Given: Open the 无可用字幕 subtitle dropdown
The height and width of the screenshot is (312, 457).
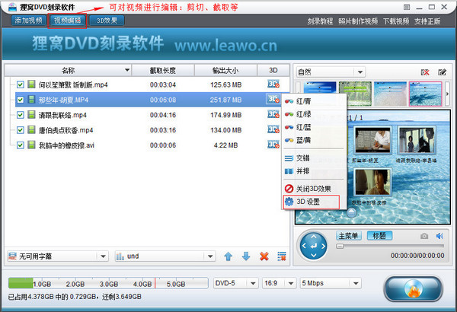Looking at the screenshot, I should tap(58, 256).
